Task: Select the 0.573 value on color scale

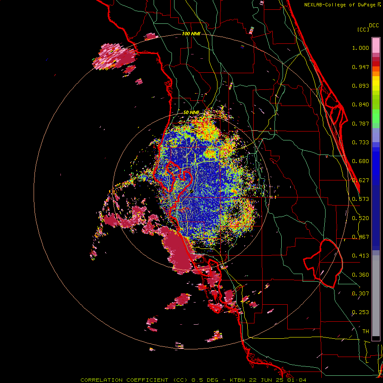Action: coord(360,199)
